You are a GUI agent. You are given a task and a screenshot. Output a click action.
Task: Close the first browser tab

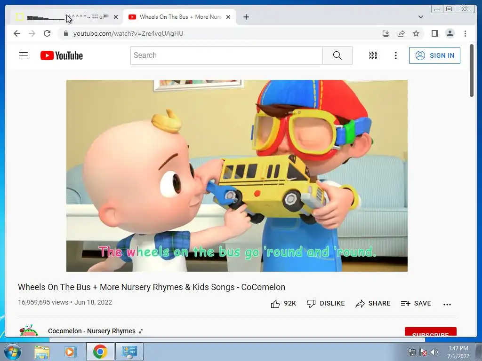(116, 17)
